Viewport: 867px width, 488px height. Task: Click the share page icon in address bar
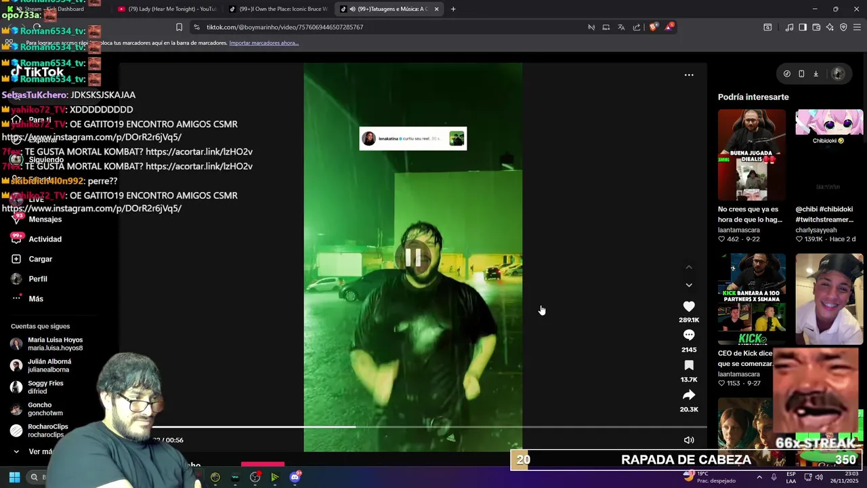[637, 27]
